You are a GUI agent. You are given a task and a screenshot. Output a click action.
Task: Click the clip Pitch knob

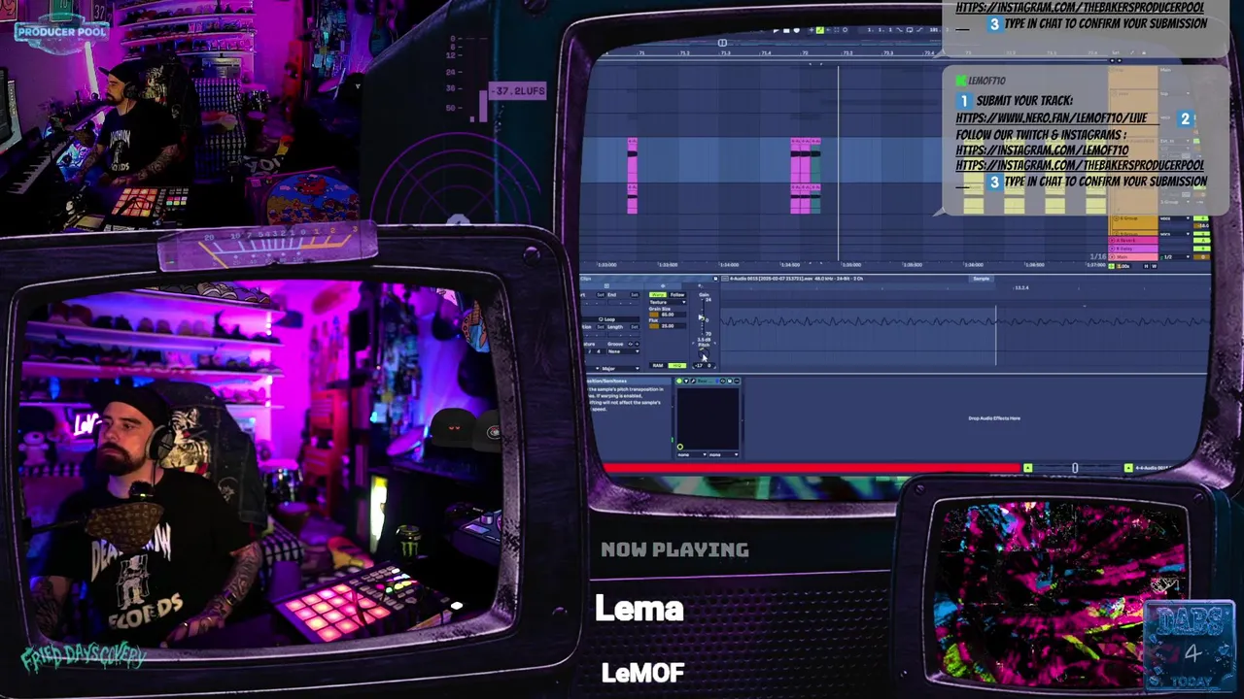click(704, 352)
